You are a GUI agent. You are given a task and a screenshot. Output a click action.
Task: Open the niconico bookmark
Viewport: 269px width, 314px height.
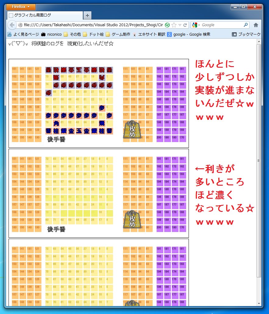[x=51, y=34]
